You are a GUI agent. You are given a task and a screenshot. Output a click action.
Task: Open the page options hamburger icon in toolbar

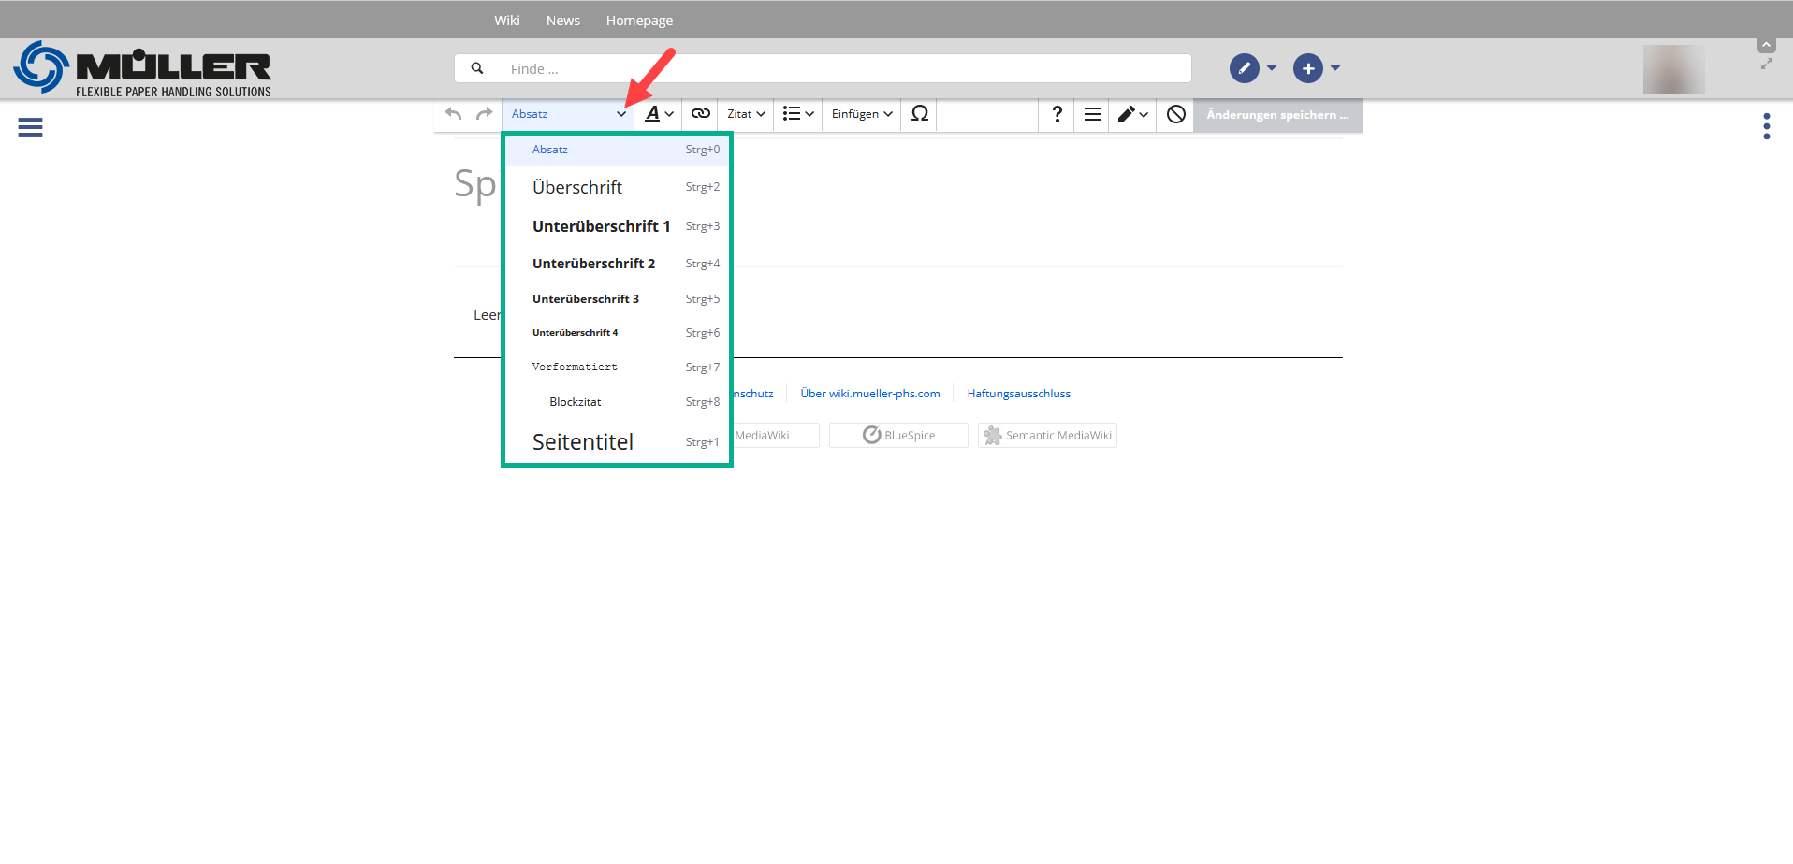point(1092,114)
